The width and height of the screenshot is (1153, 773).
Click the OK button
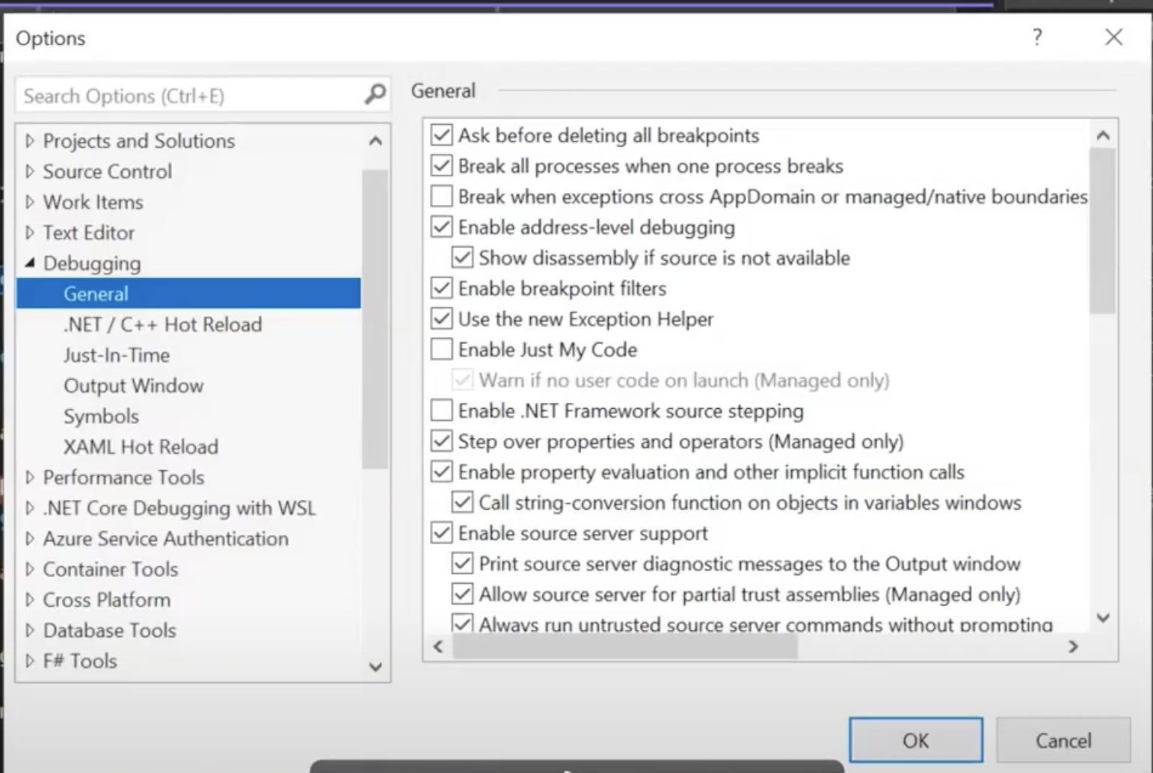coord(915,740)
